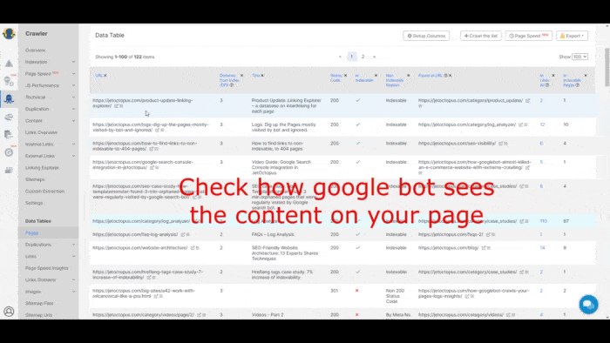Open the user account icon at bottom left
This screenshot has height=343, width=610.
tap(9, 312)
